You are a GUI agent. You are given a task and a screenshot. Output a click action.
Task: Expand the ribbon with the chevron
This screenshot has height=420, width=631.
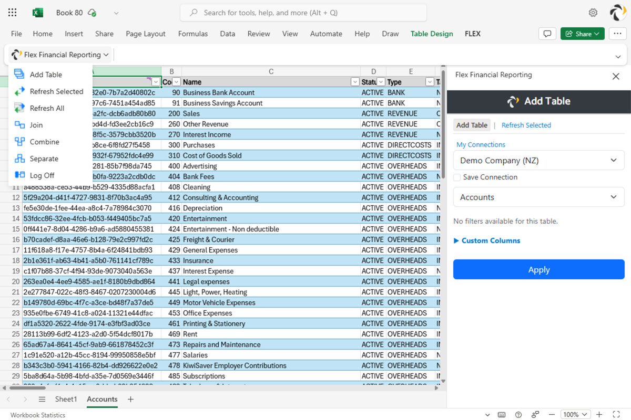pos(618,56)
